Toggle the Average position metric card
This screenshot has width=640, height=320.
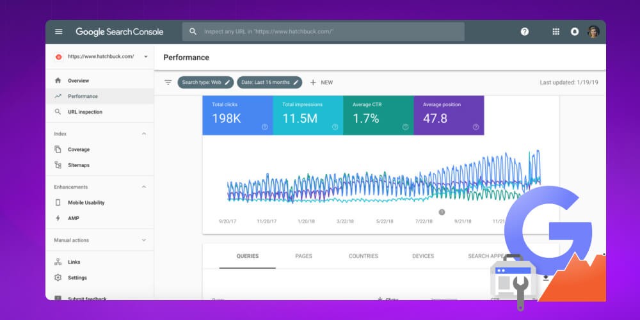[x=449, y=115]
